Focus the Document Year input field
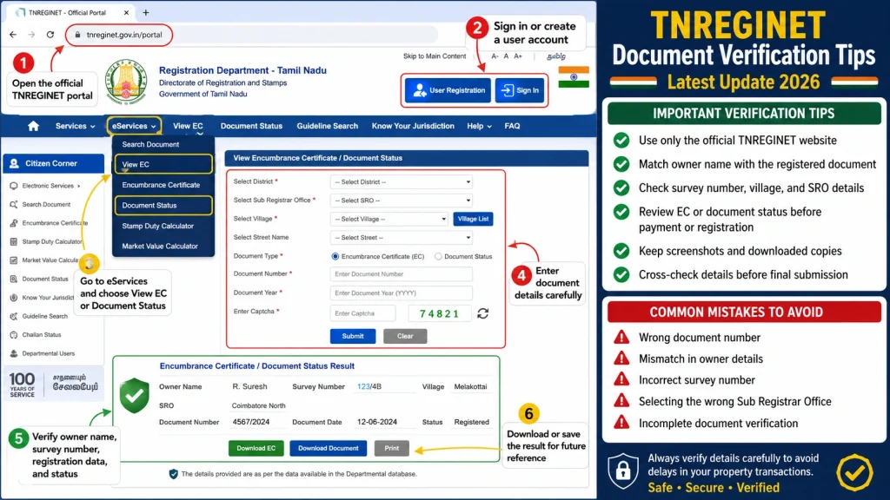The width and height of the screenshot is (890, 500). [402, 293]
